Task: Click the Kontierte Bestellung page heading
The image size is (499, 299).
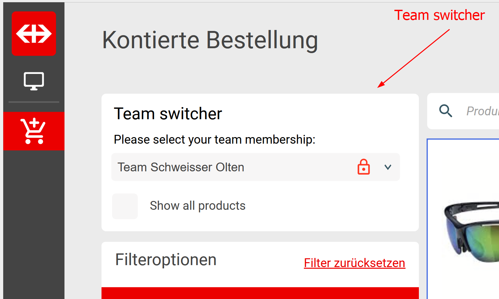Action: (x=210, y=40)
